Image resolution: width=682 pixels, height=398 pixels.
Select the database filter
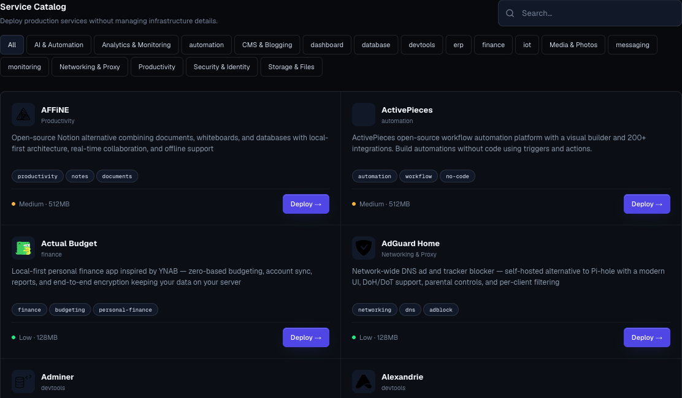click(376, 45)
